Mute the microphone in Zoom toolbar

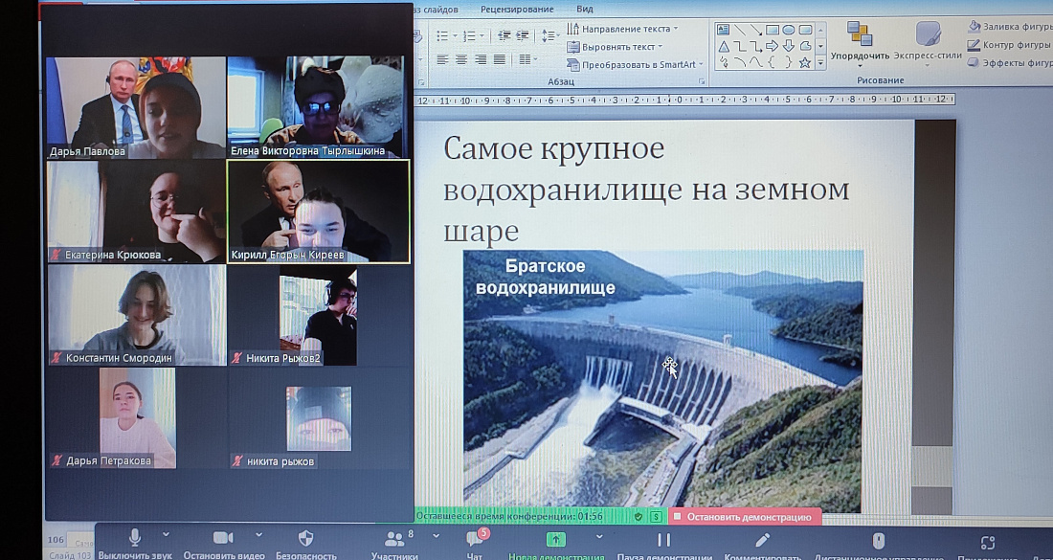point(135,538)
